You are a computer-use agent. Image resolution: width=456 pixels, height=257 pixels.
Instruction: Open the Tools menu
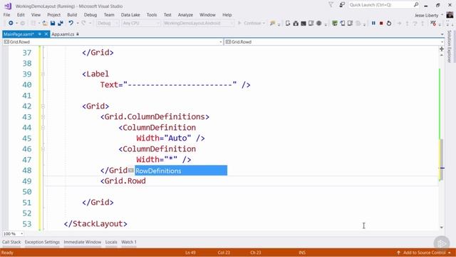[152, 14]
